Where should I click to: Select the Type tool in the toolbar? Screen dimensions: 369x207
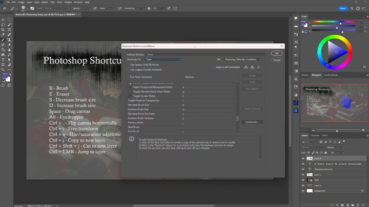tap(3, 60)
